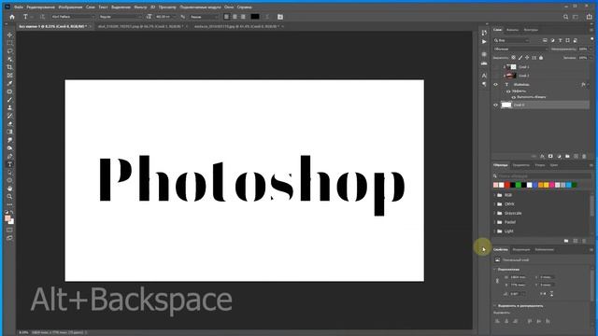Open the History panel icon
This screenshot has width=598, height=336.
pos(484,34)
